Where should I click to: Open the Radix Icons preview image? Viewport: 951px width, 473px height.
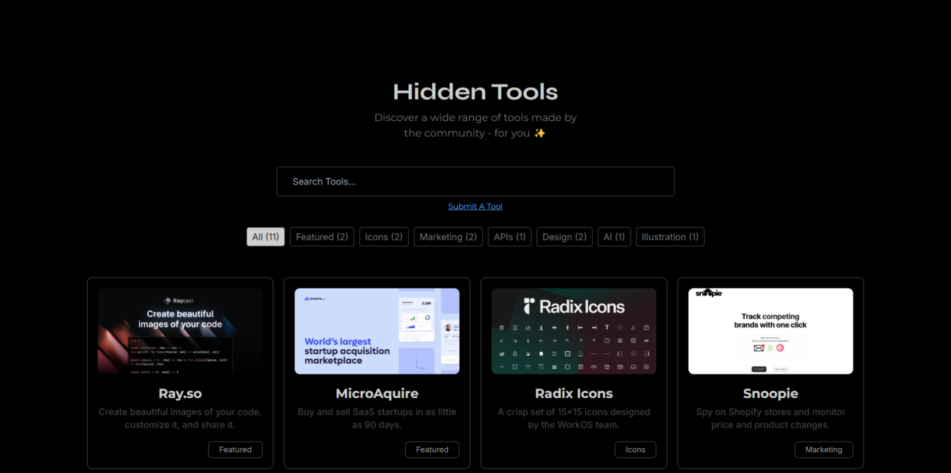(x=573, y=331)
